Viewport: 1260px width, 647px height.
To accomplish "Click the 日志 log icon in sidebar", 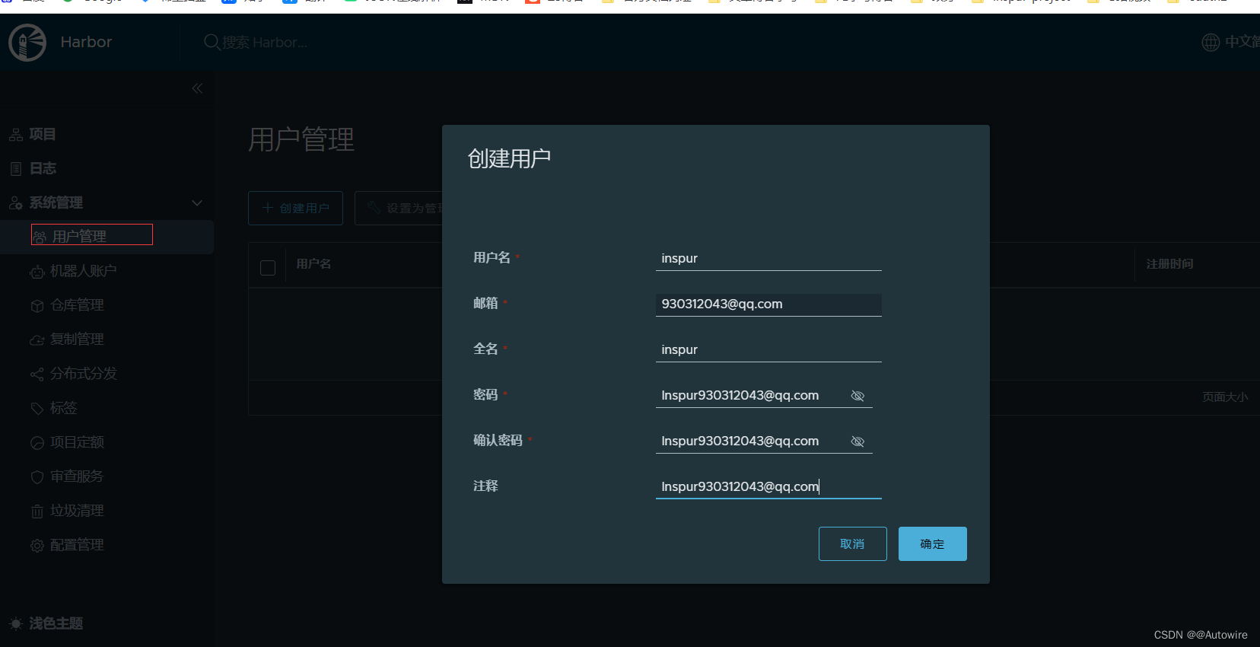I will coord(15,169).
